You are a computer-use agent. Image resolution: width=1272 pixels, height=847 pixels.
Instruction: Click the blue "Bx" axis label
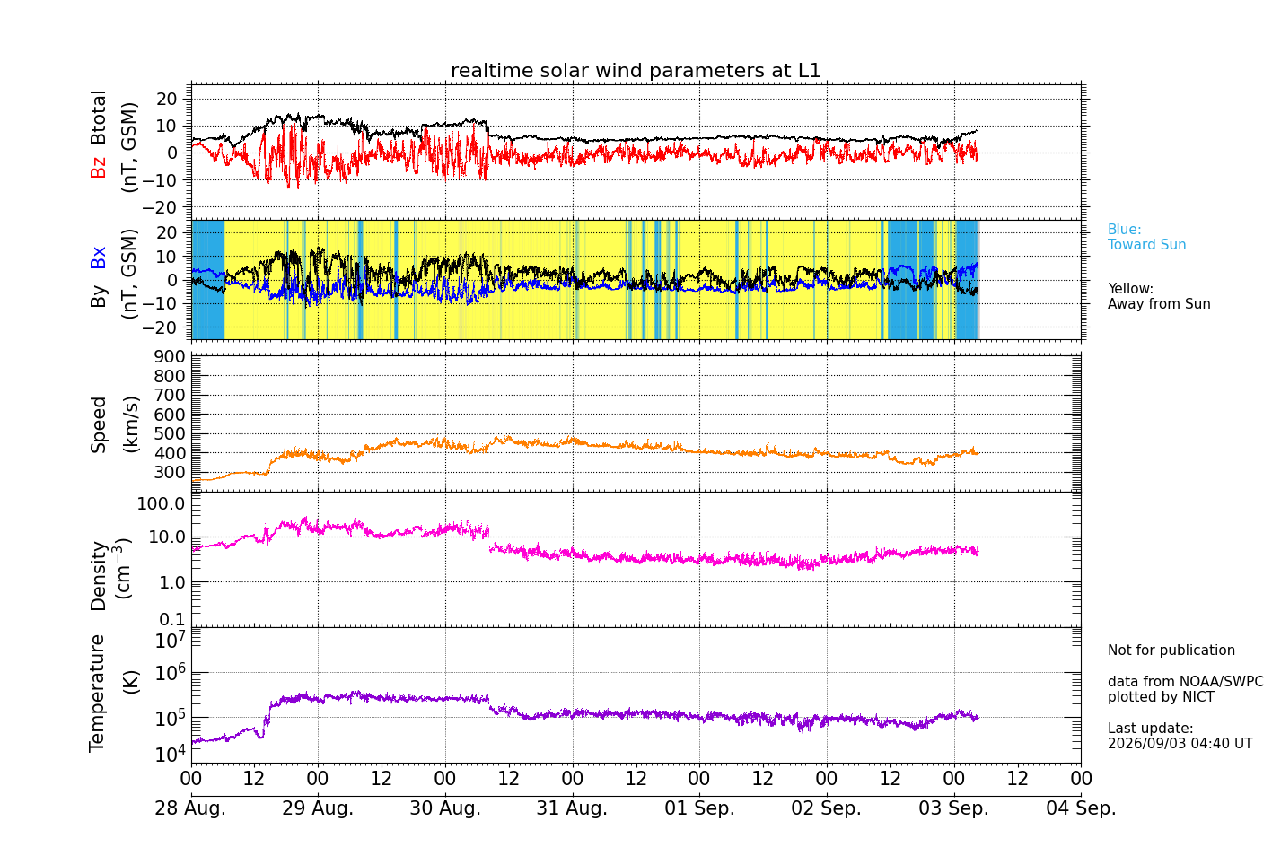pos(99,258)
